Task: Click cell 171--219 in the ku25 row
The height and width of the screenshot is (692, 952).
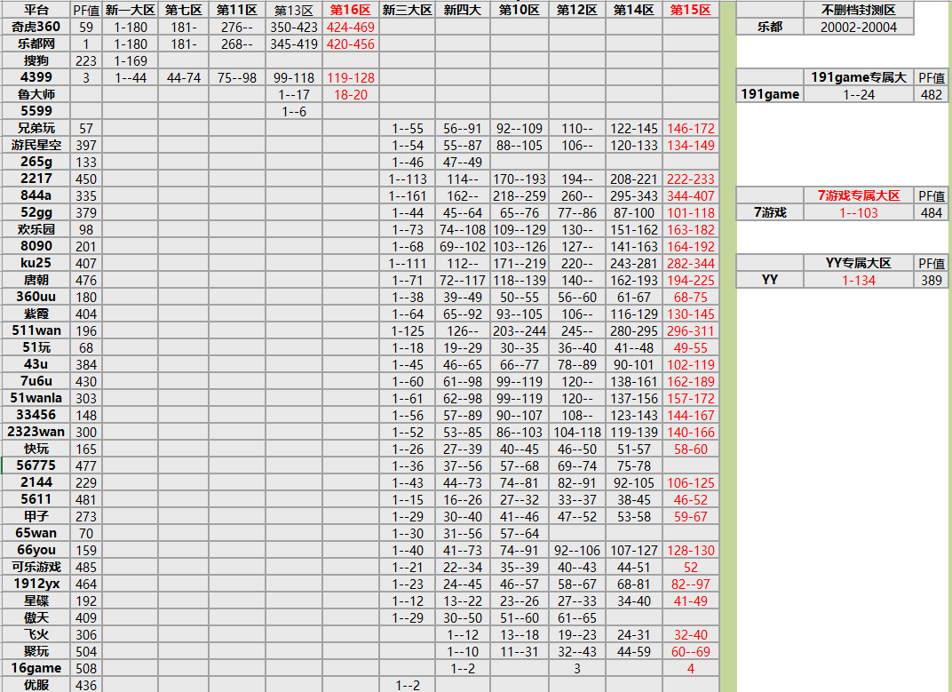Action: point(520,263)
